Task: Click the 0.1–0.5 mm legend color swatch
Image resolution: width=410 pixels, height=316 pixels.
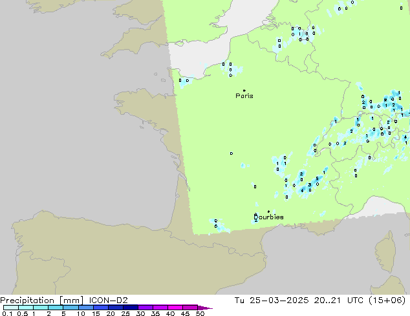Action: [11, 308]
